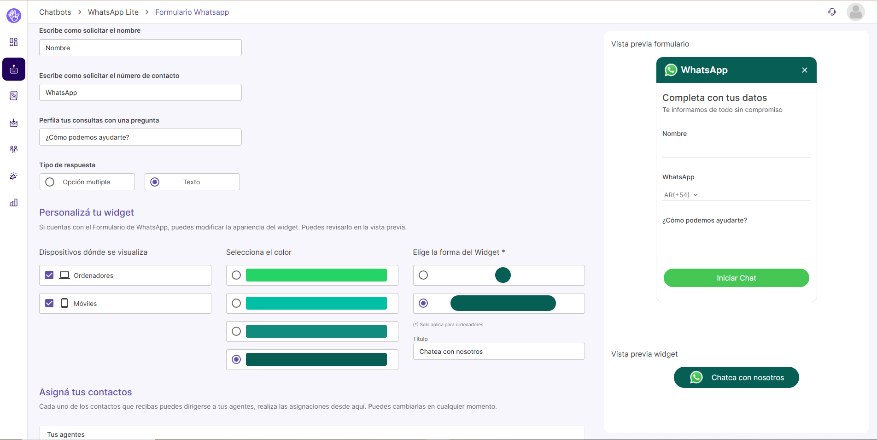The width and height of the screenshot is (877, 440).
Task: Open the inbox download sidebar icon
Action: tap(14, 123)
